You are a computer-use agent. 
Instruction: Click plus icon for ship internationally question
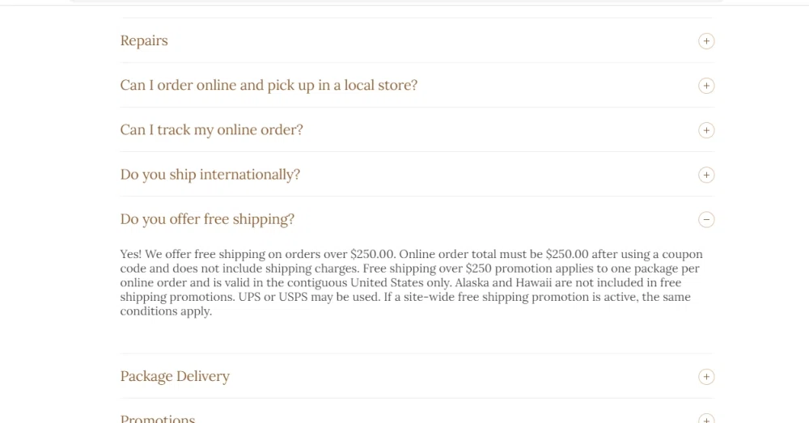(x=706, y=175)
